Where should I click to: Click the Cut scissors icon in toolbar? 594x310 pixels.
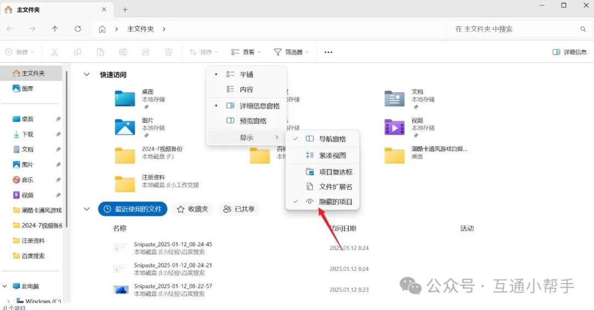tap(54, 52)
